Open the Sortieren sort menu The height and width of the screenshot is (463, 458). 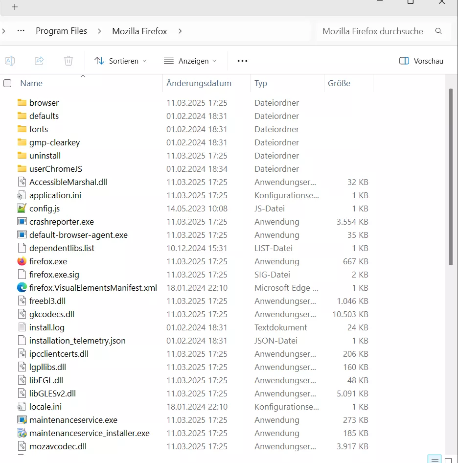point(120,61)
